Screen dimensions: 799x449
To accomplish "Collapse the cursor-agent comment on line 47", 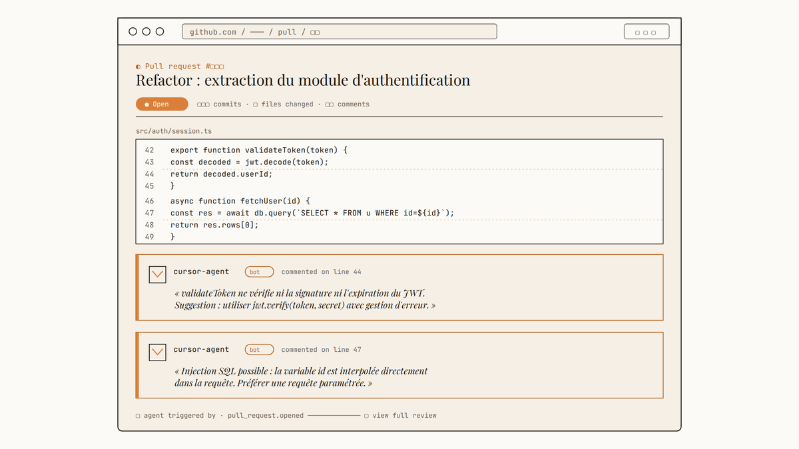I will 157,352.
